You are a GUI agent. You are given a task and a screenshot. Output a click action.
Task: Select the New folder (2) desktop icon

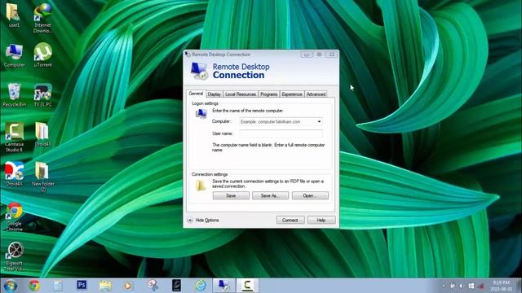[42, 177]
